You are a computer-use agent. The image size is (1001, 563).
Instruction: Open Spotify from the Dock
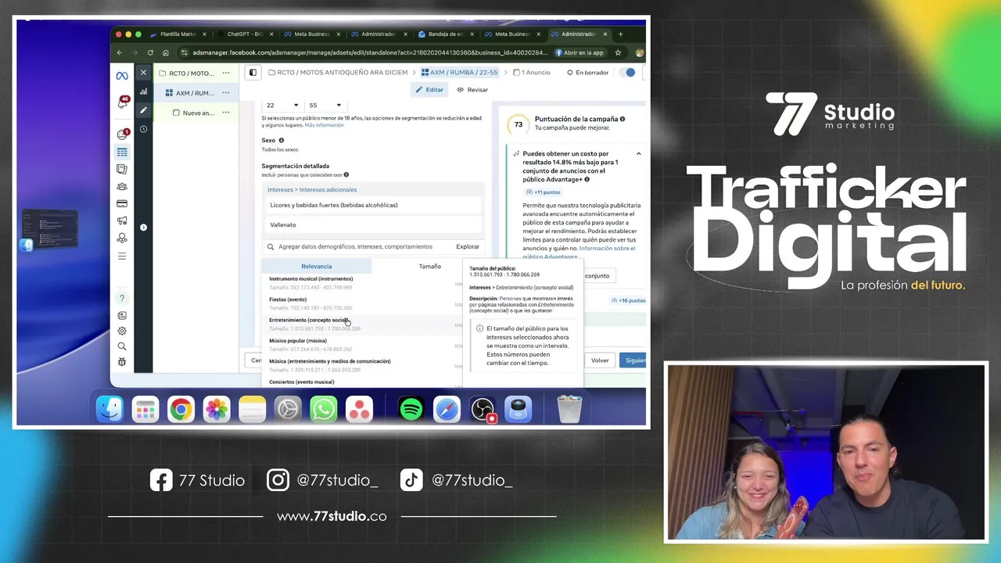click(x=411, y=409)
